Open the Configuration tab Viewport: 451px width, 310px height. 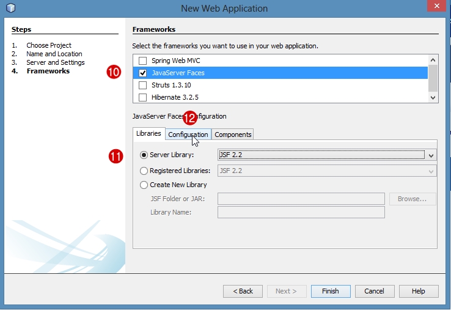pyautogui.click(x=188, y=135)
